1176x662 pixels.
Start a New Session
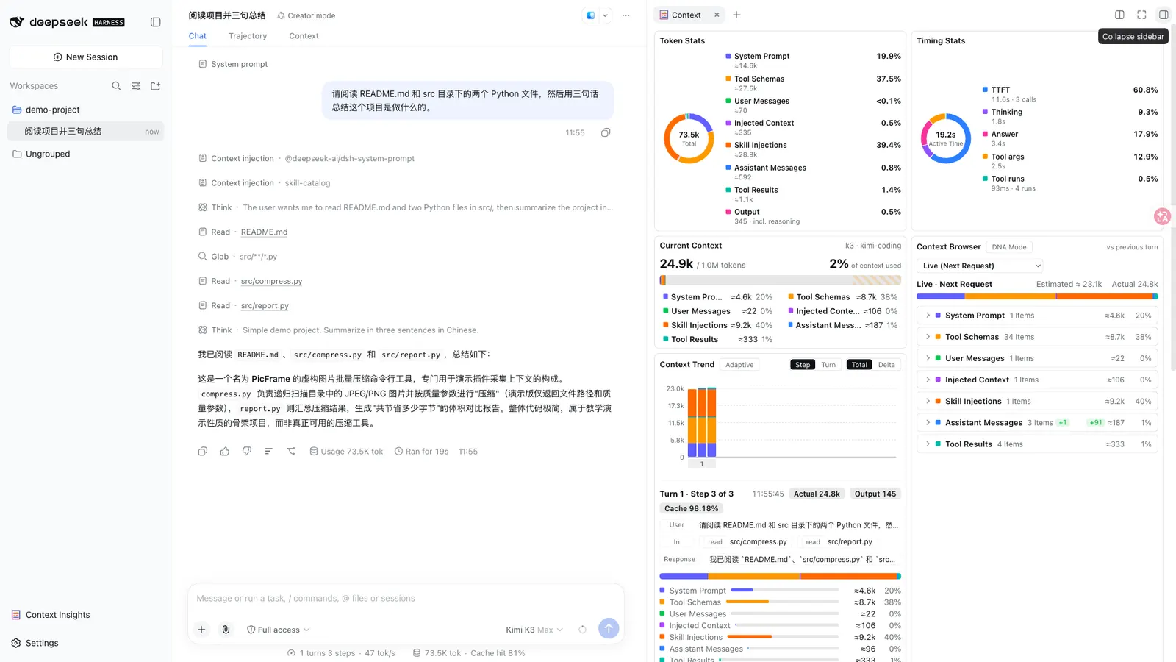(x=86, y=57)
